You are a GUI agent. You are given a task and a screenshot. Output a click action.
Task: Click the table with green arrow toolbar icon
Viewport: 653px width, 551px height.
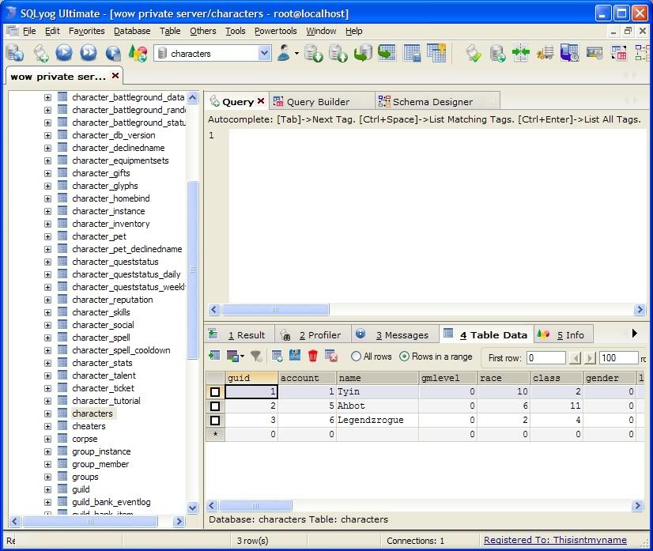coord(387,53)
